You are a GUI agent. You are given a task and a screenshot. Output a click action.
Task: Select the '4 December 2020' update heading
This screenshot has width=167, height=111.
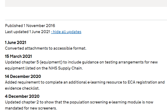22,96
